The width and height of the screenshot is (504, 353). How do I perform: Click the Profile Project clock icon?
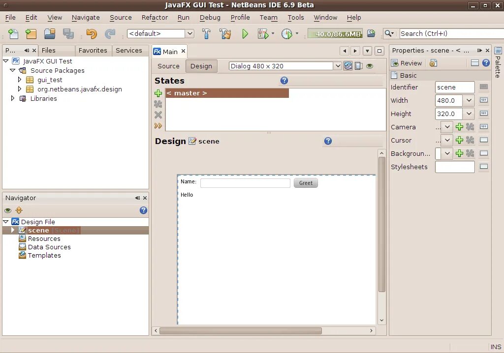click(x=287, y=33)
